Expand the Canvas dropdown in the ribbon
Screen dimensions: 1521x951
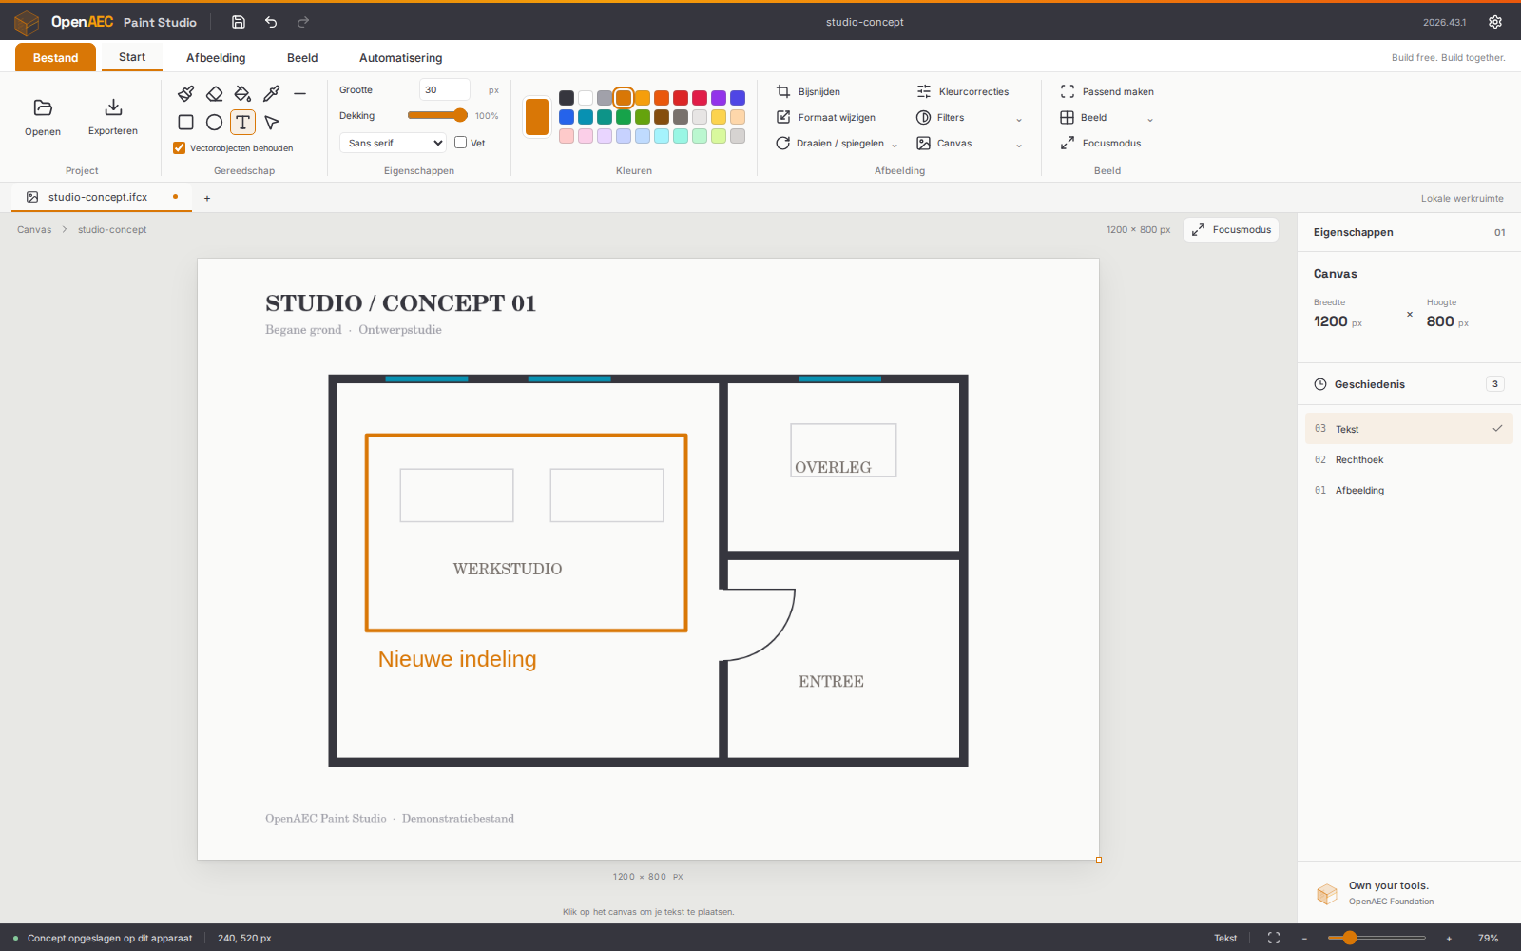pyautogui.click(x=970, y=144)
